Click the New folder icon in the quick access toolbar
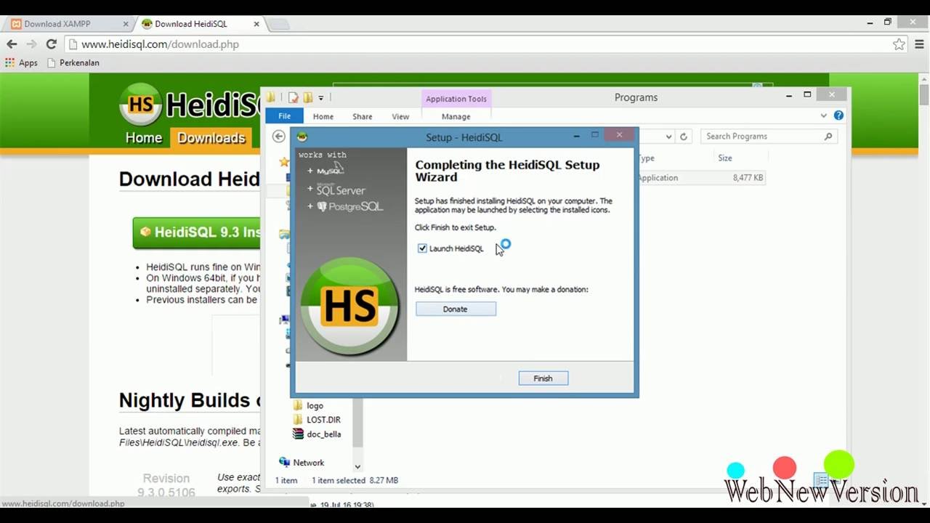Image resolution: width=930 pixels, height=523 pixels. 308,97
